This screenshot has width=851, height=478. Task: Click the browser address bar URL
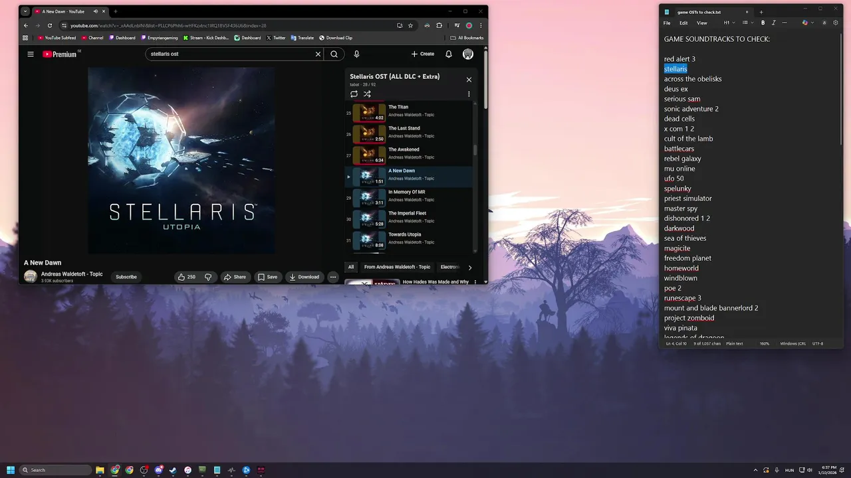click(168, 25)
